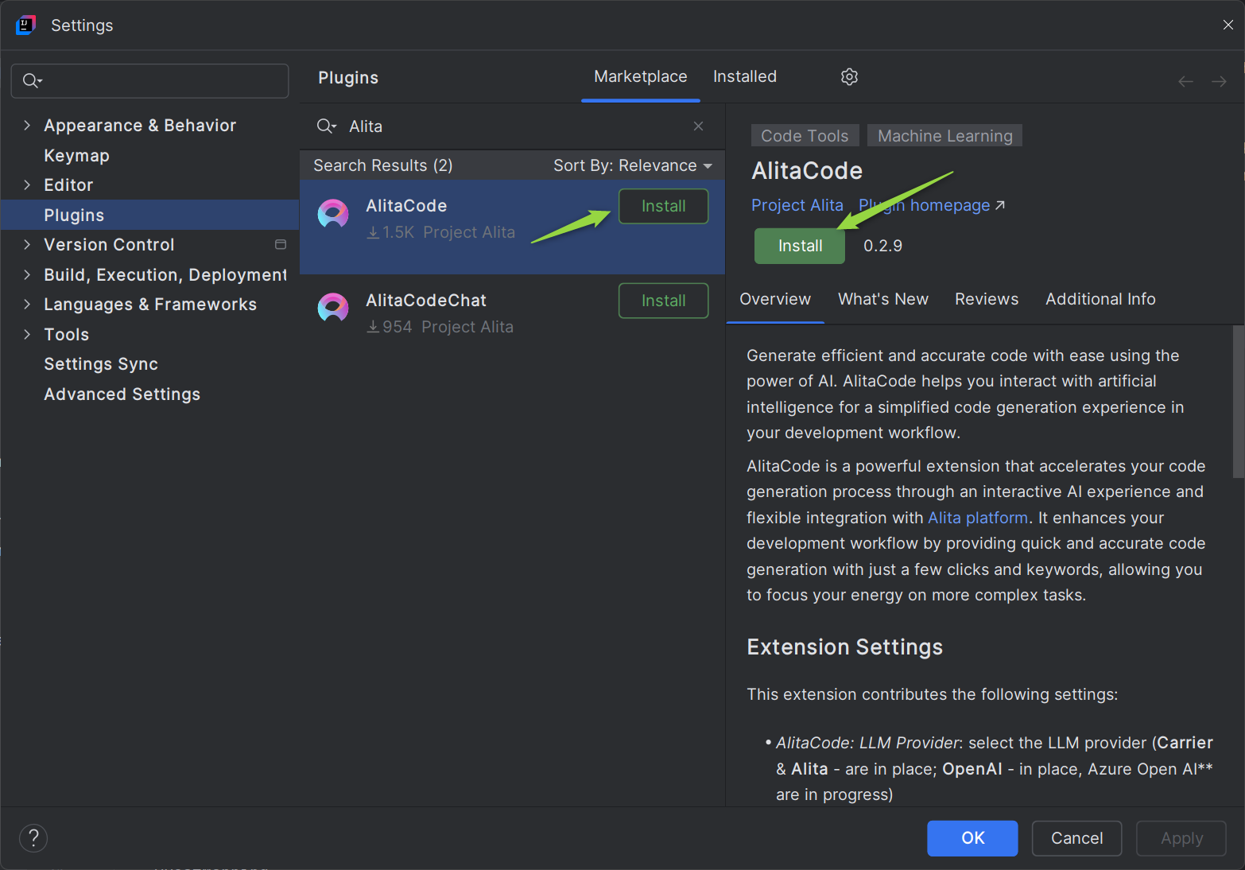Navigate forward with the right arrow
The width and height of the screenshot is (1245, 870).
point(1219,81)
